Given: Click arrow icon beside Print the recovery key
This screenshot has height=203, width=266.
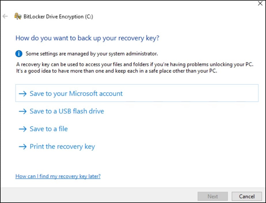Looking at the screenshot, I should 22,147.
